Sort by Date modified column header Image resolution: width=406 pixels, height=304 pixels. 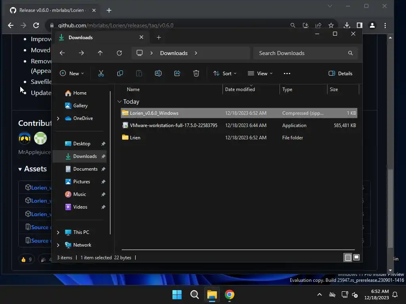240,89
